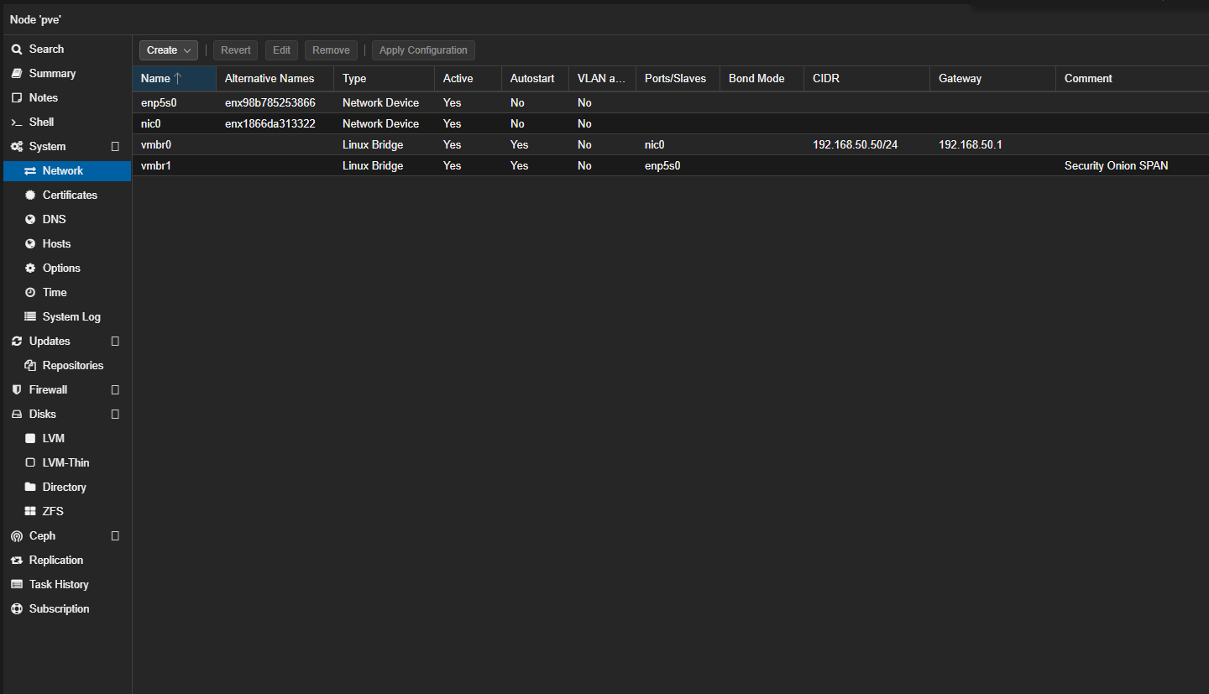1209x694 pixels.
Task: Collapse the Disks section toggle box
Action: click(115, 415)
